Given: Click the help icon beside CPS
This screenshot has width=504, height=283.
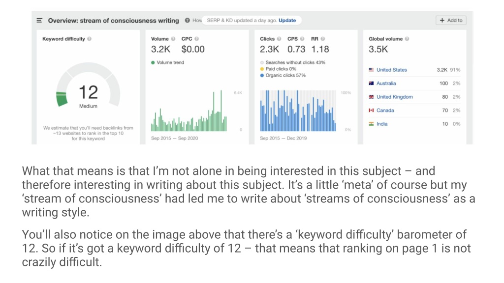Looking at the screenshot, I should click(302, 39).
